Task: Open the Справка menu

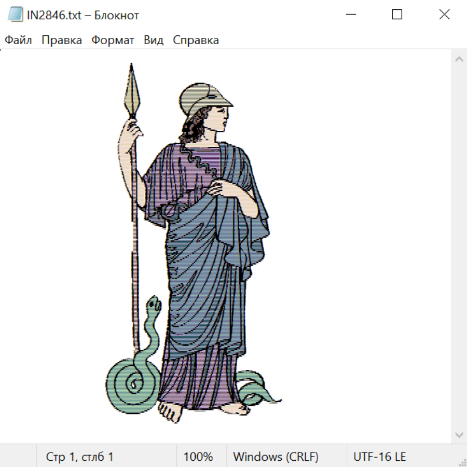Action: [196, 40]
